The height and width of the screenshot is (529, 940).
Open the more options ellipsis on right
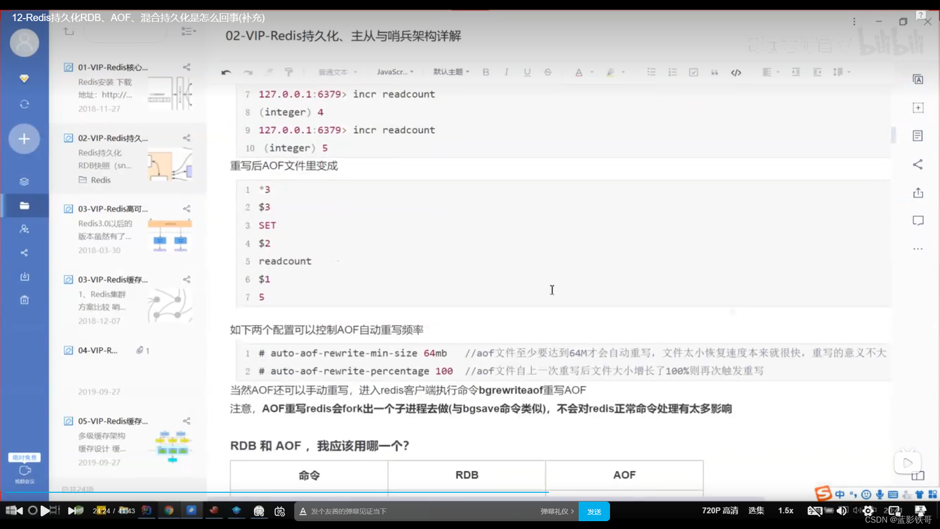click(918, 249)
